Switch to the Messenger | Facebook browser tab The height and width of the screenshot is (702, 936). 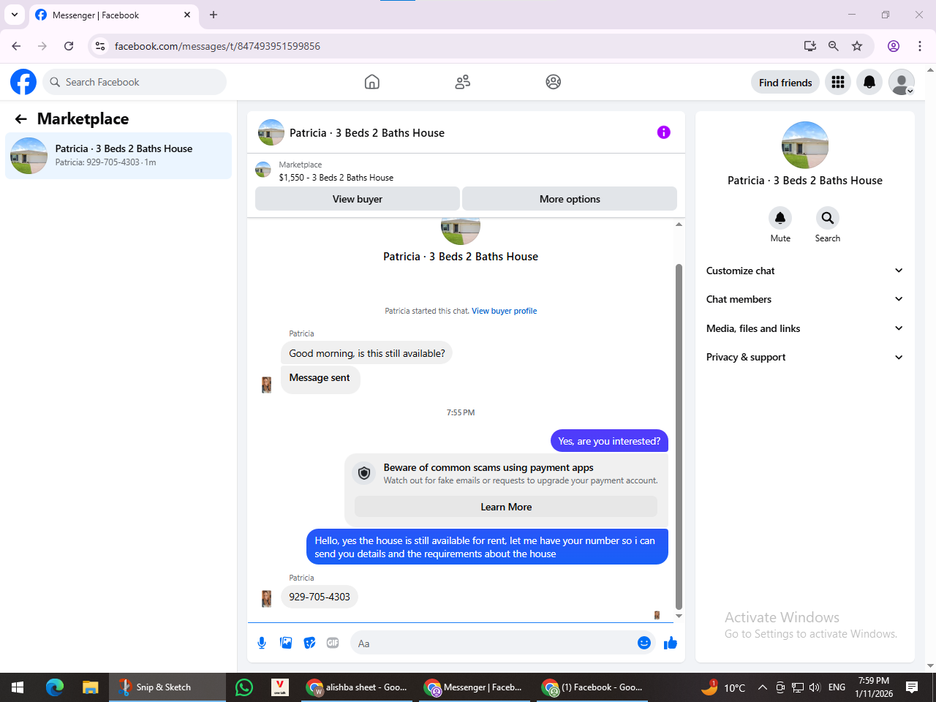tap(113, 15)
